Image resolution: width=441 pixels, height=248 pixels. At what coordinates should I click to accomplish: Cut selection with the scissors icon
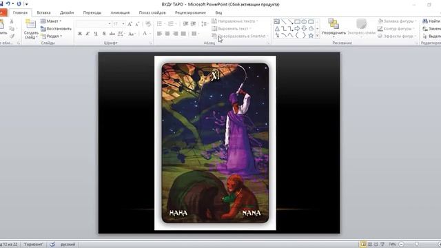[12, 21]
